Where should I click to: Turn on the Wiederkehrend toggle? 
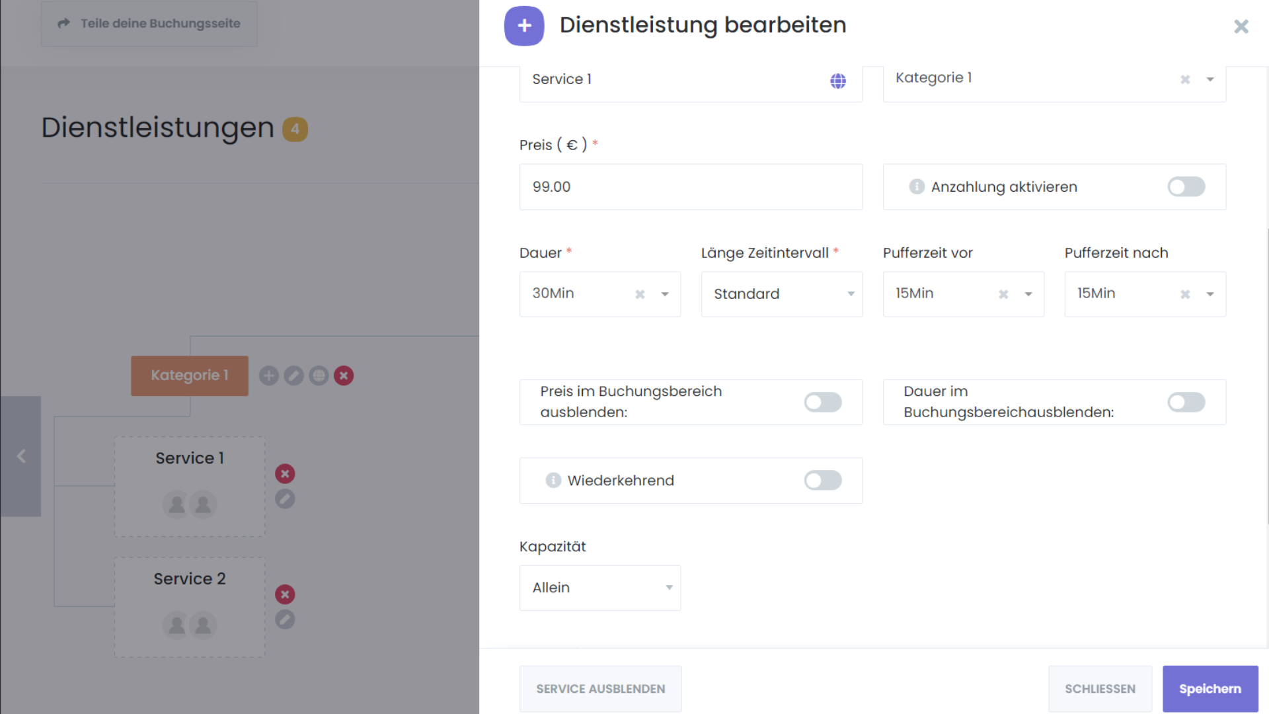point(822,480)
